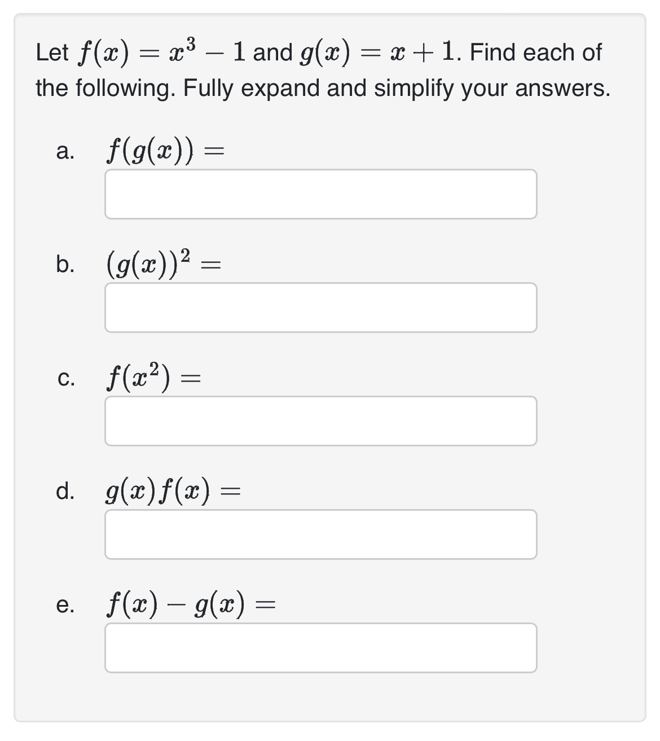Click the answer field for f(g(x))
This screenshot has width=660, height=741.
(320, 194)
